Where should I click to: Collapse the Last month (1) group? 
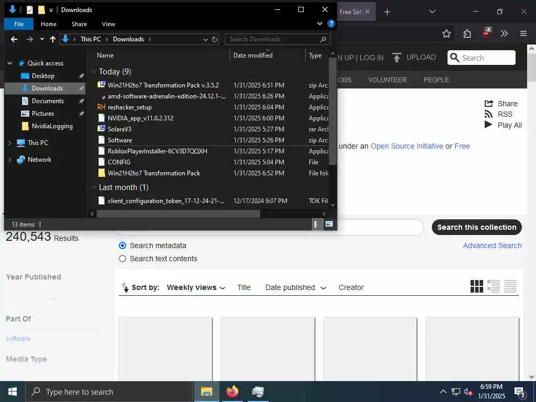94,187
